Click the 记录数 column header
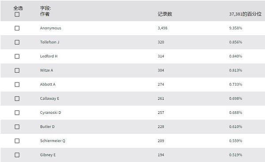Image resolution: width=265 pixels, height=162 pixels. tap(165, 14)
